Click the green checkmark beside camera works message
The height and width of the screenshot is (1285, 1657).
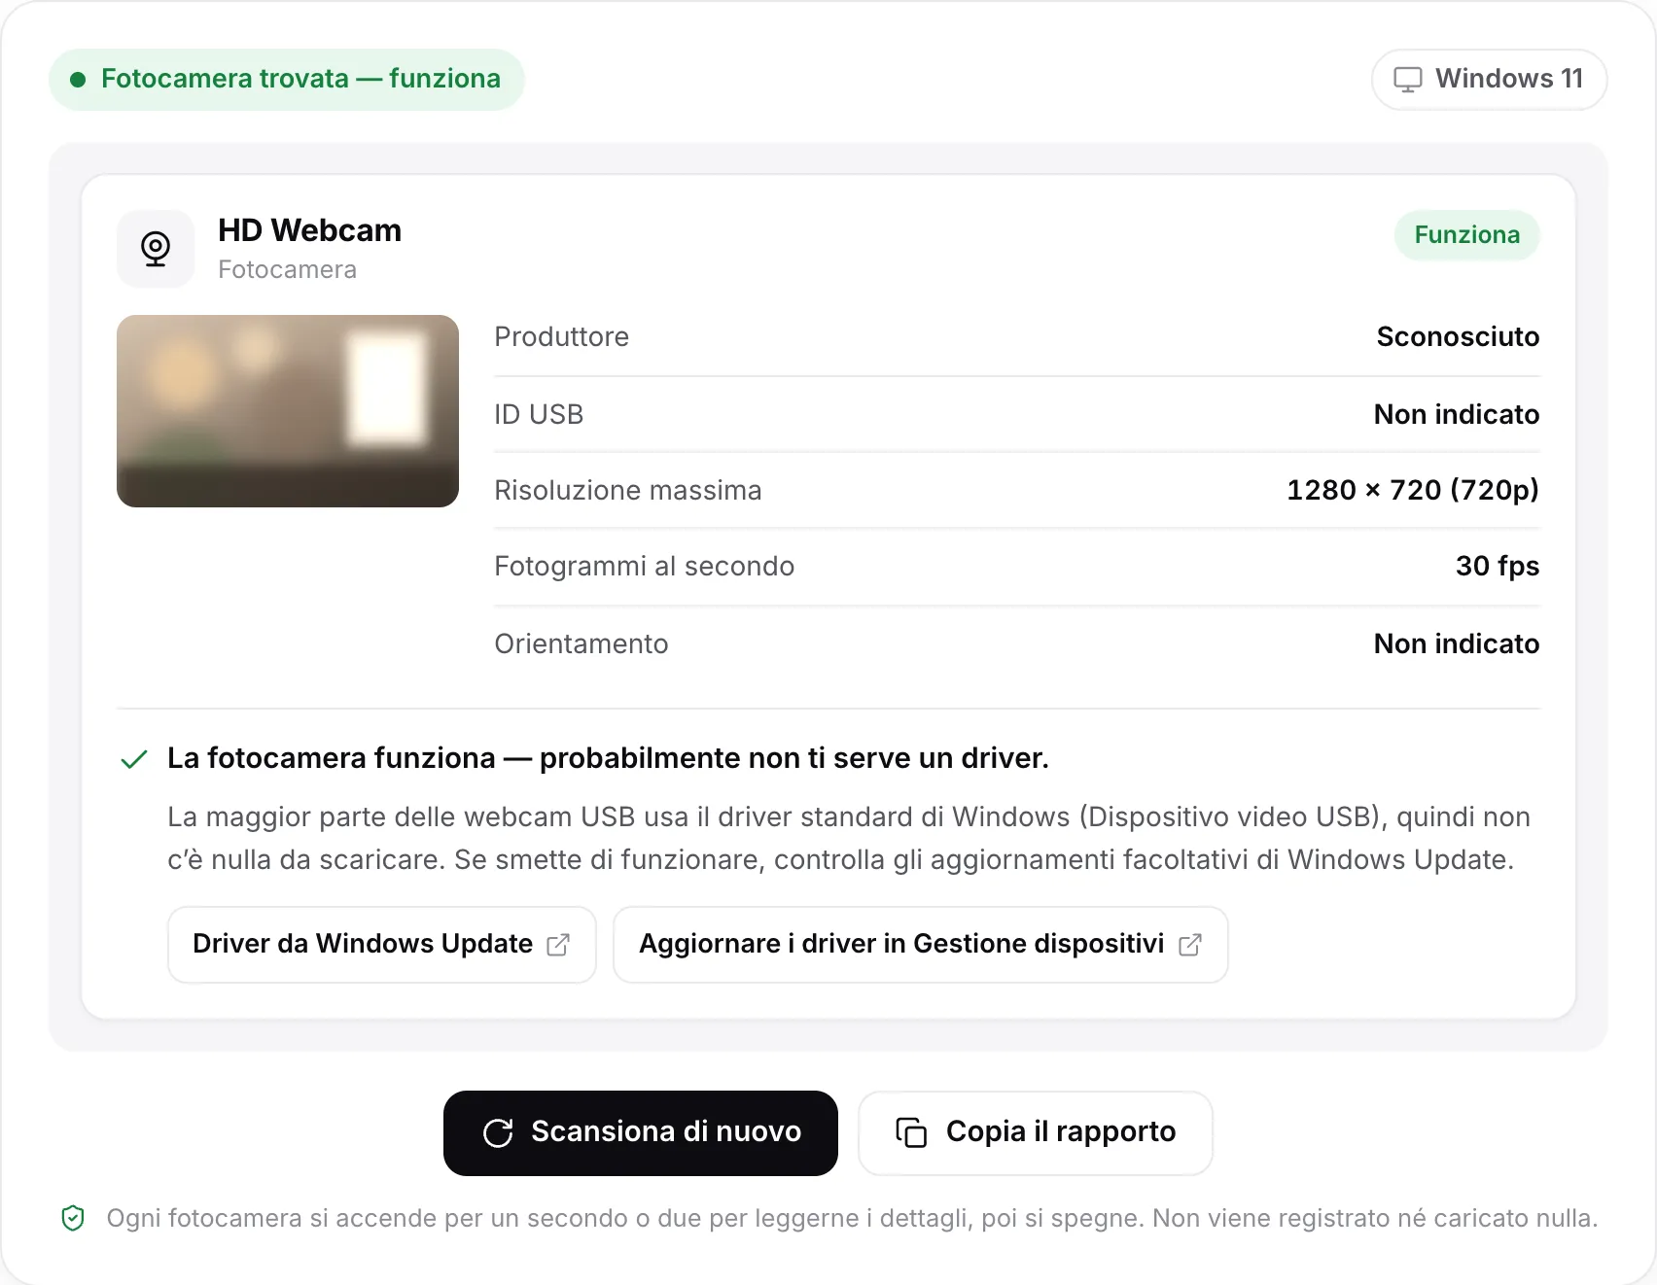click(134, 759)
